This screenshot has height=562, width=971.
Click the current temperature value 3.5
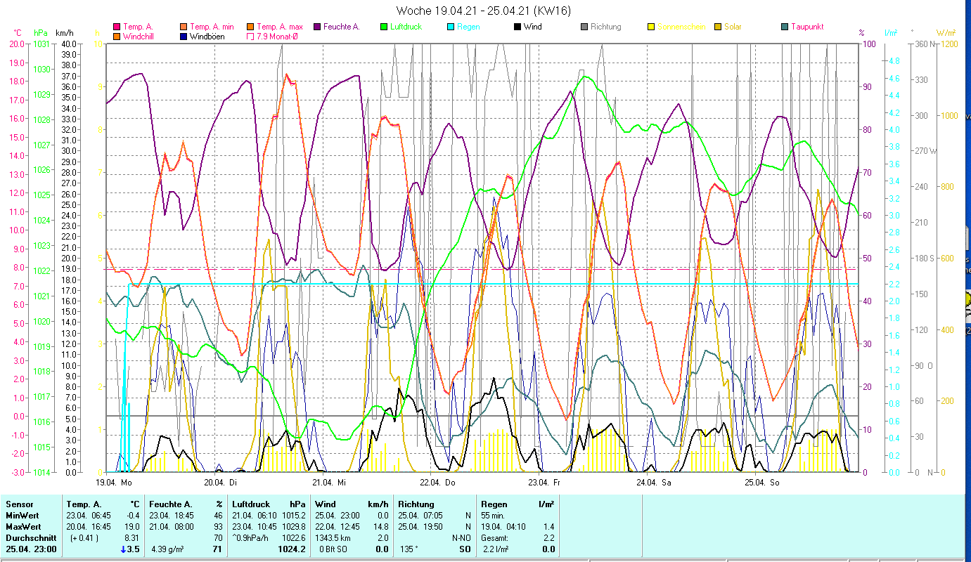click(x=134, y=549)
